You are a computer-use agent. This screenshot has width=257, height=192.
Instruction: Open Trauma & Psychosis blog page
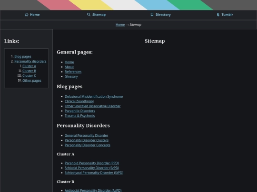click(79, 116)
